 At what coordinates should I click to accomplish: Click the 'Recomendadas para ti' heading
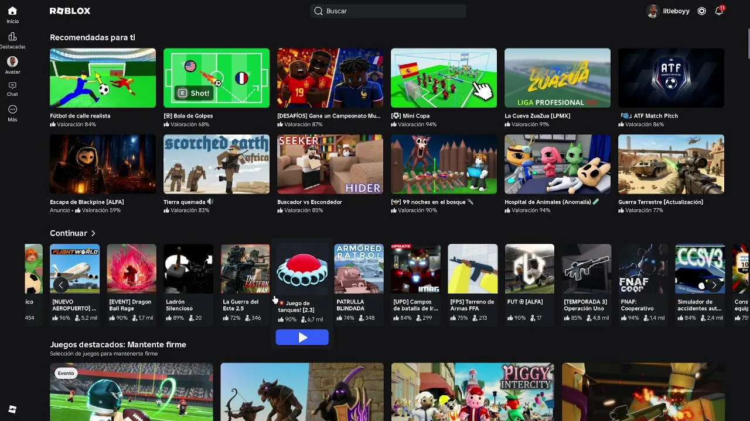tap(93, 37)
